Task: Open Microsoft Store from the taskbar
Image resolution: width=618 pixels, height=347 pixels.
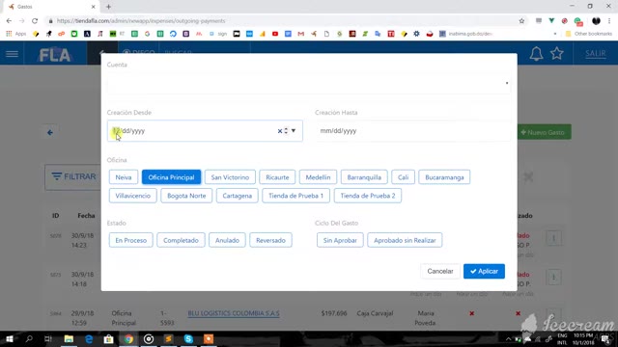Action: pyautogui.click(x=108, y=338)
